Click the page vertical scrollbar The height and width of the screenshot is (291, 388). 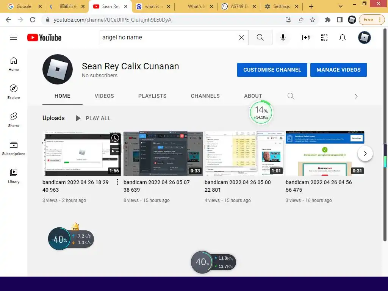pos(385,135)
